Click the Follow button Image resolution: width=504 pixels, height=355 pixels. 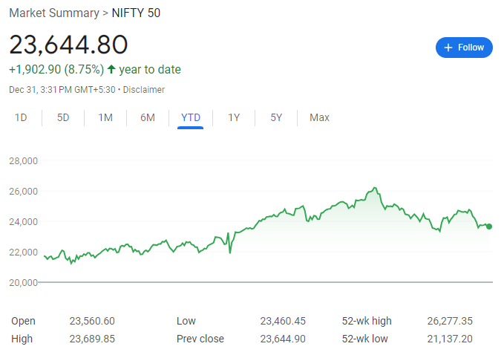pos(464,48)
